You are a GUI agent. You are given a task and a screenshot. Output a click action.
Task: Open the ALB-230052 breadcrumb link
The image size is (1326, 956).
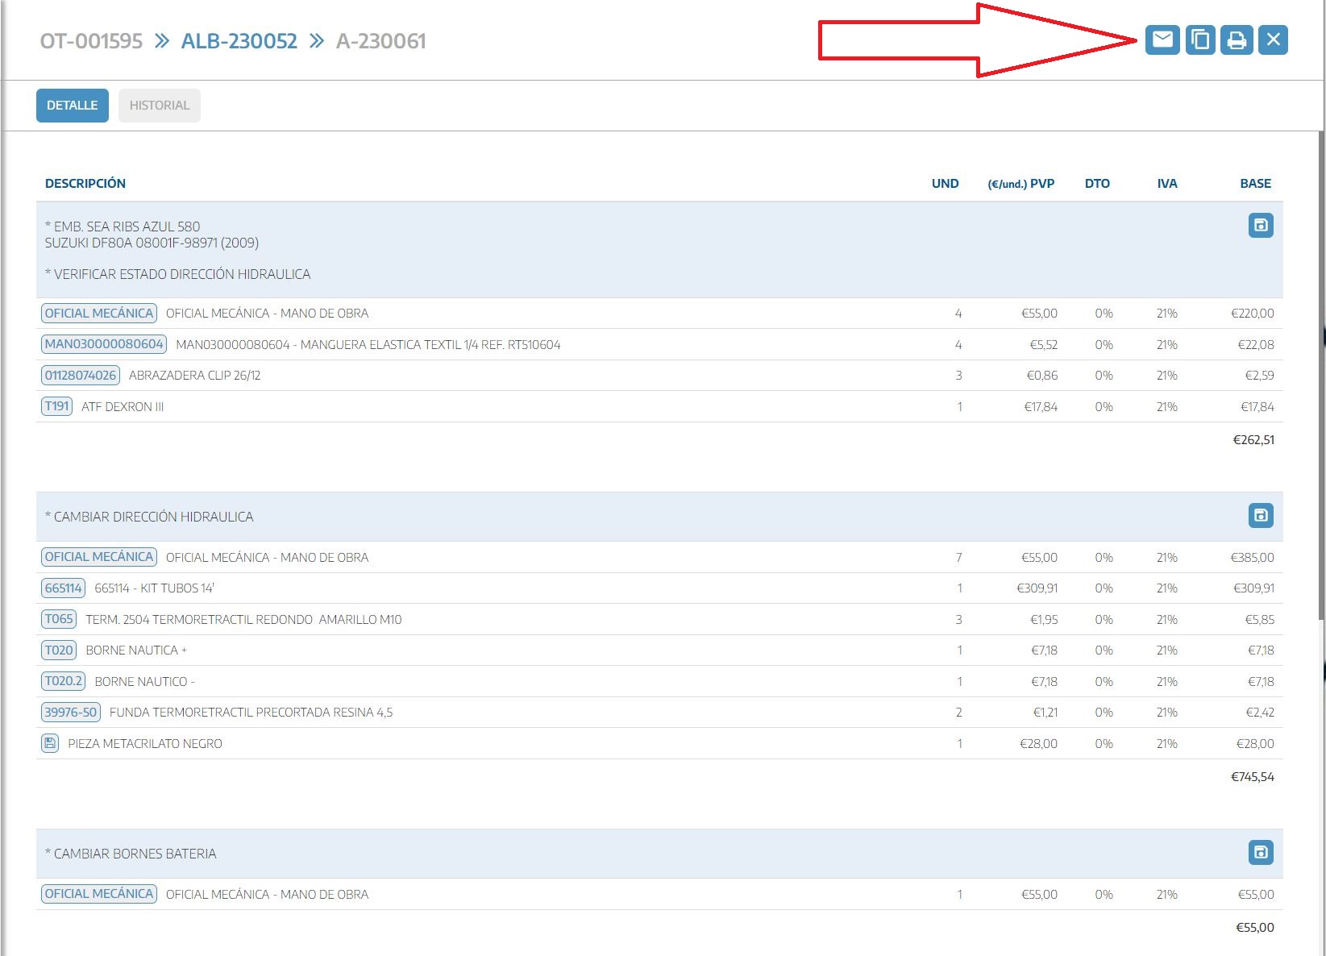click(239, 41)
